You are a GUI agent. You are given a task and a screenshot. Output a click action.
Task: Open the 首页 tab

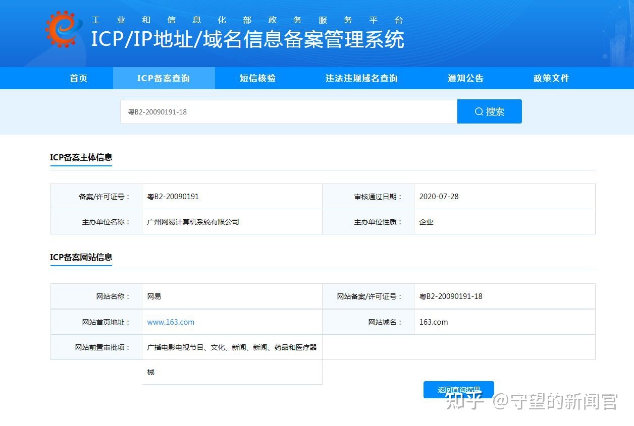(x=78, y=78)
